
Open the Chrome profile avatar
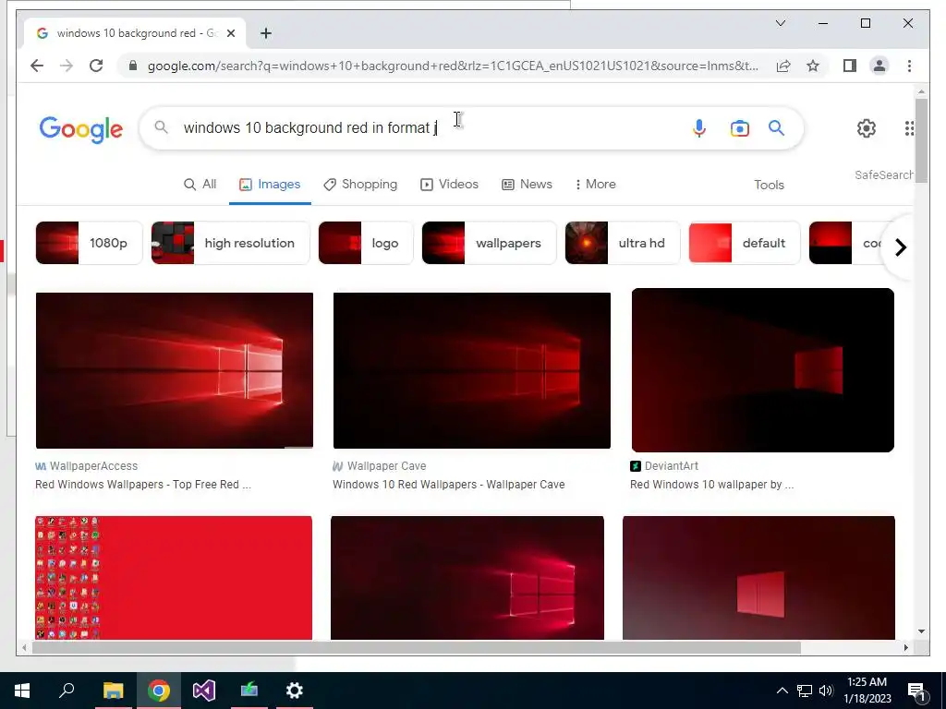pyautogui.click(x=879, y=66)
